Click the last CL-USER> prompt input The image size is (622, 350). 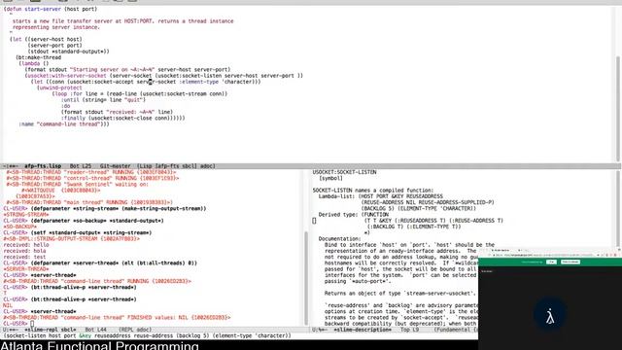click(32, 324)
